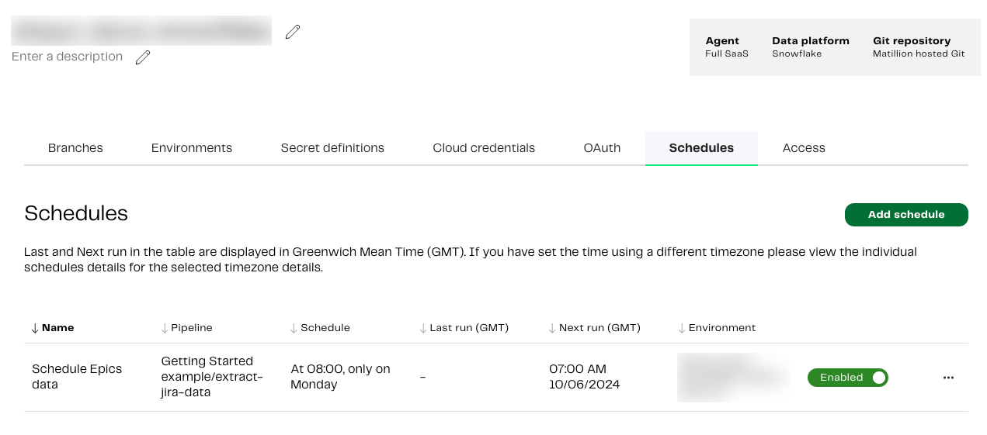The width and height of the screenshot is (987, 435).
Task: Go to Secret definitions tab
Action: [x=332, y=148]
